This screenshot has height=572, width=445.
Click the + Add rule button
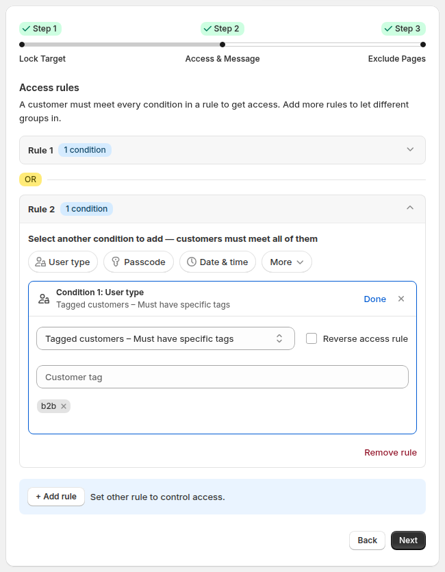56,497
